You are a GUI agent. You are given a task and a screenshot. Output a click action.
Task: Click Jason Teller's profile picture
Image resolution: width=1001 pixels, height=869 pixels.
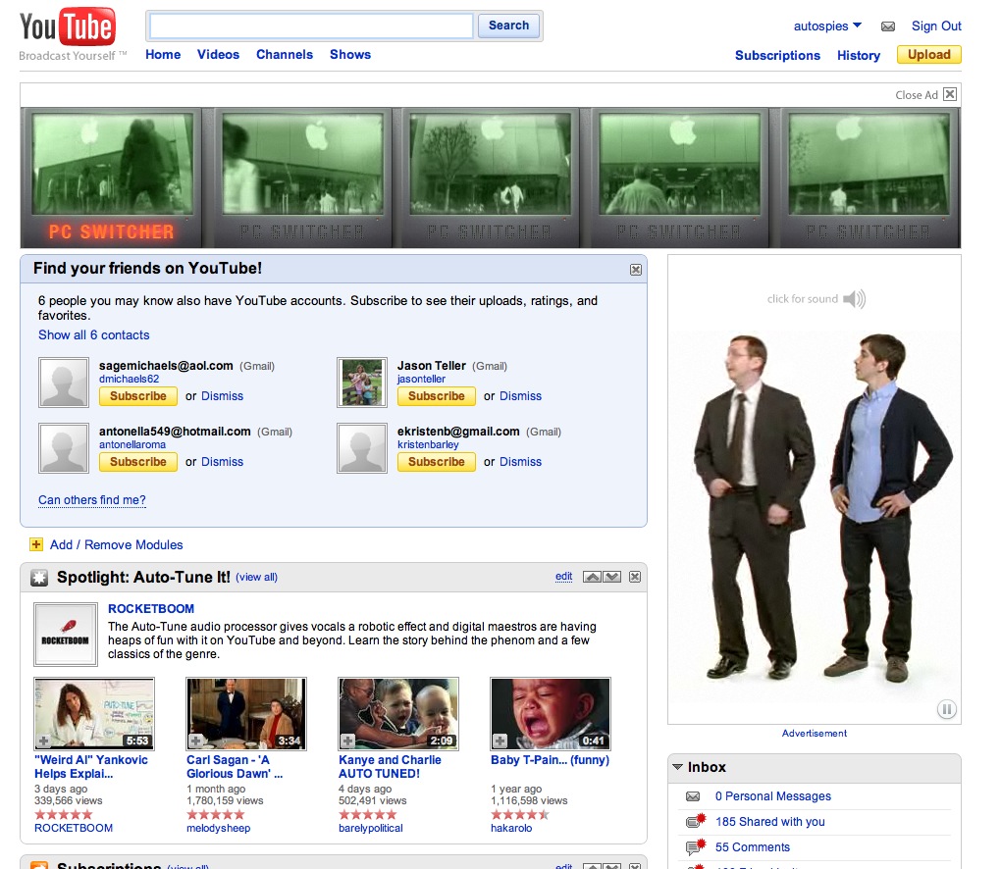tap(362, 383)
